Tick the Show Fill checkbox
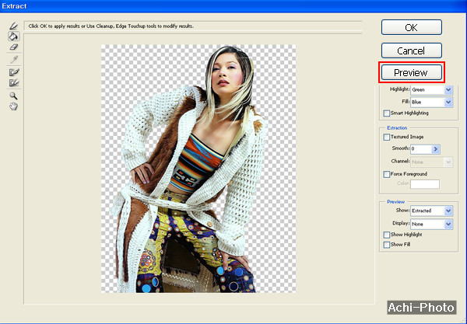Viewport: 467px width, 324px height. click(x=387, y=245)
